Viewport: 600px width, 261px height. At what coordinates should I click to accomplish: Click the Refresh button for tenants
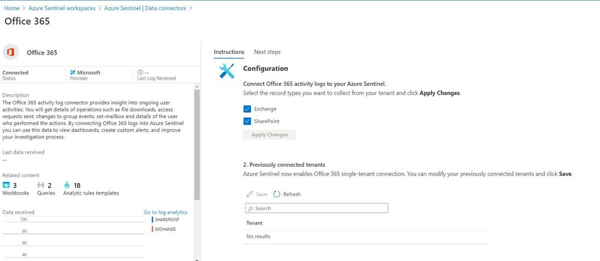coord(287,194)
